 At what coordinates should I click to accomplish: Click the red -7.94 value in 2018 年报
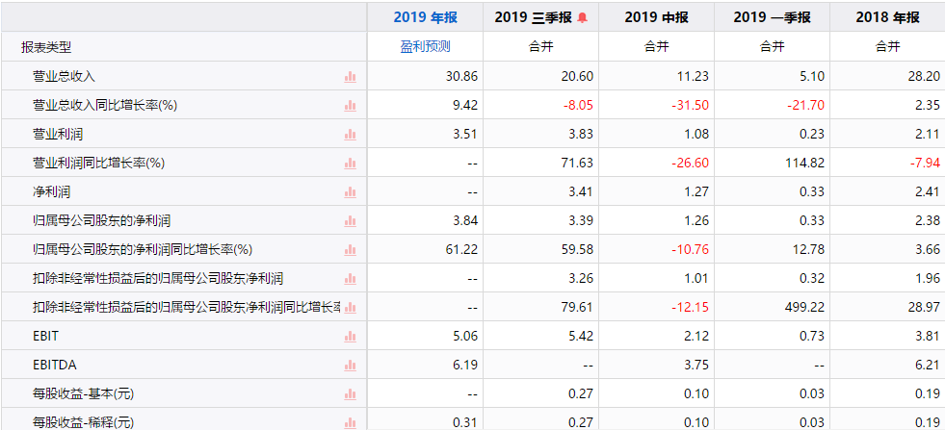click(925, 164)
